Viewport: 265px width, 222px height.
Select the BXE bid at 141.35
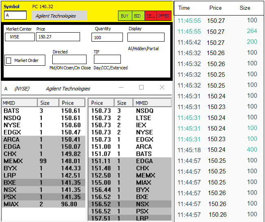pos(43,182)
